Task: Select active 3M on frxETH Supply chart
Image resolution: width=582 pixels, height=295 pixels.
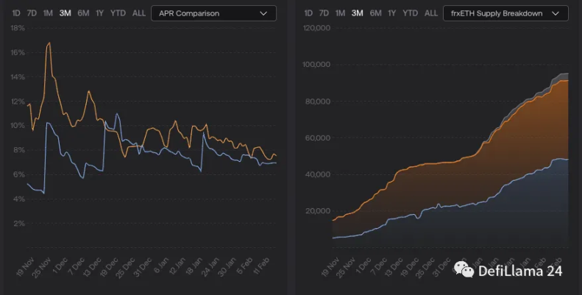Action: point(358,13)
